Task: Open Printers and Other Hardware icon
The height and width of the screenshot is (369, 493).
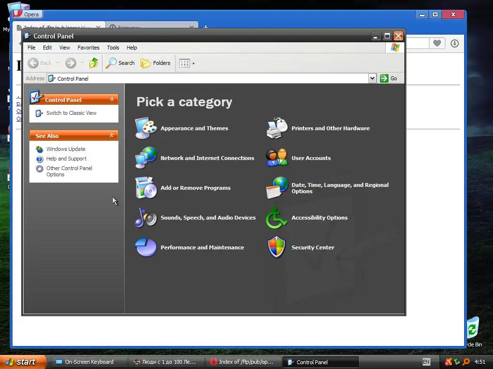Action: pyautogui.click(x=277, y=128)
